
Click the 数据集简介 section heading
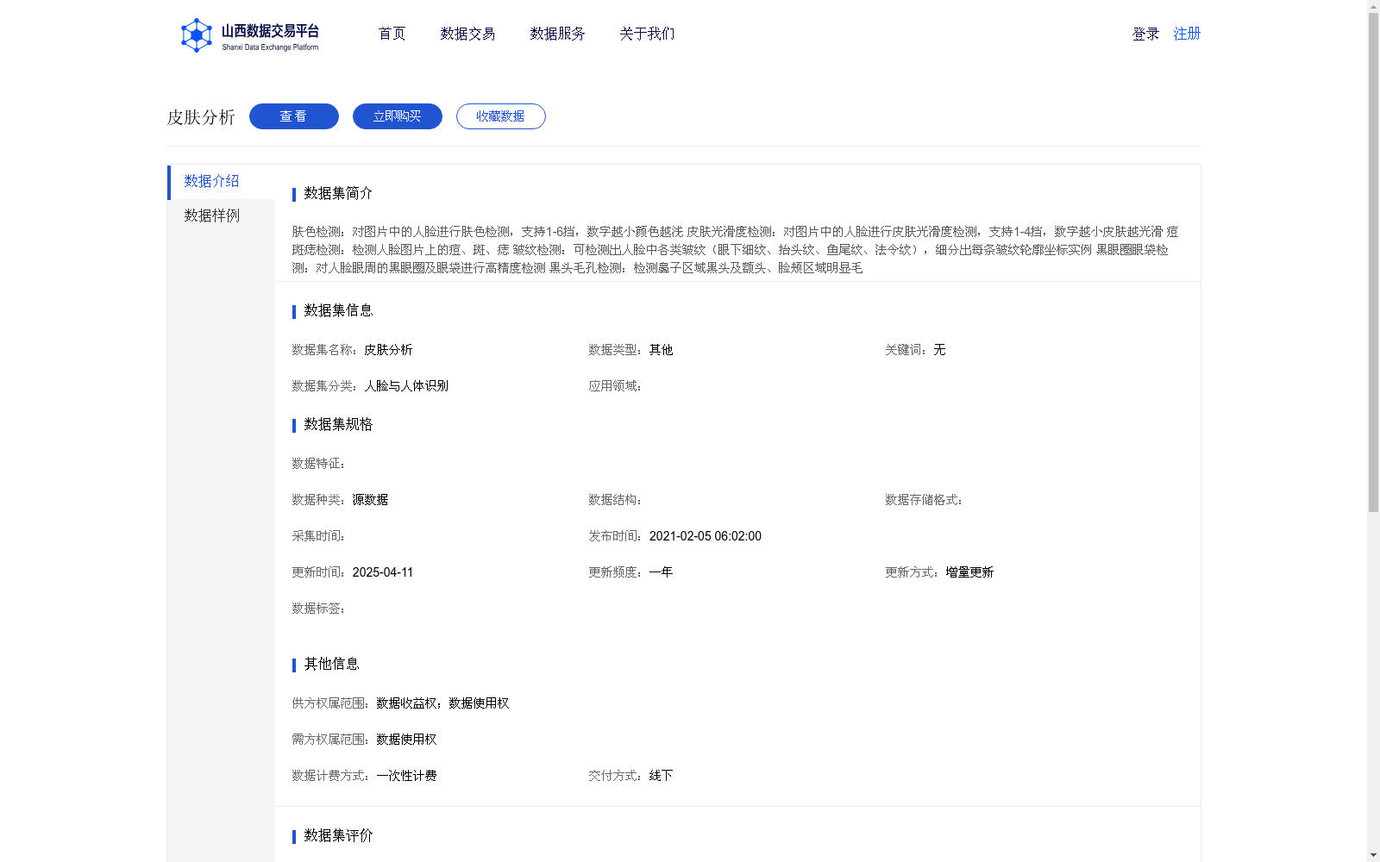338,193
